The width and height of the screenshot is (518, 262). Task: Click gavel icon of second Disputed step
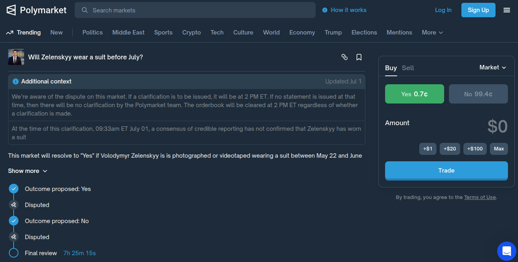(x=14, y=237)
